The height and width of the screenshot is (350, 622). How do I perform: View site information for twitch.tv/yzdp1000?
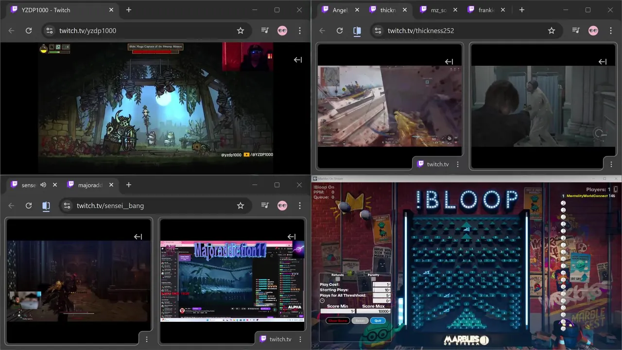click(x=49, y=31)
